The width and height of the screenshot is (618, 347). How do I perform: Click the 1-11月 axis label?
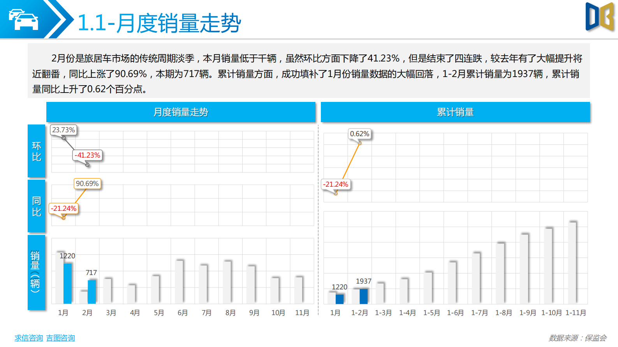click(576, 313)
